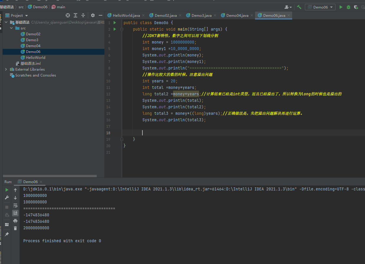The width and height of the screenshot is (365, 264).
Task: Click the Project panel settings gear
Action: click(x=93, y=15)
